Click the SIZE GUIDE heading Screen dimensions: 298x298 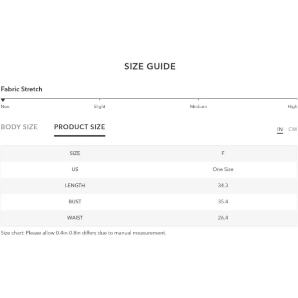click(150, 67)
